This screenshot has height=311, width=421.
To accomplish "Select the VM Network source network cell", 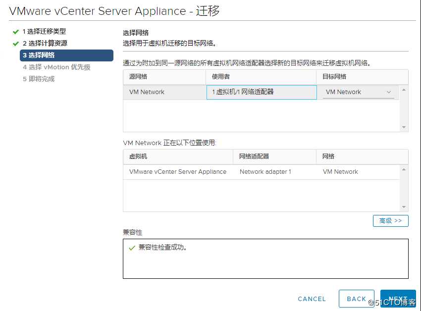I will click(164, 92).
